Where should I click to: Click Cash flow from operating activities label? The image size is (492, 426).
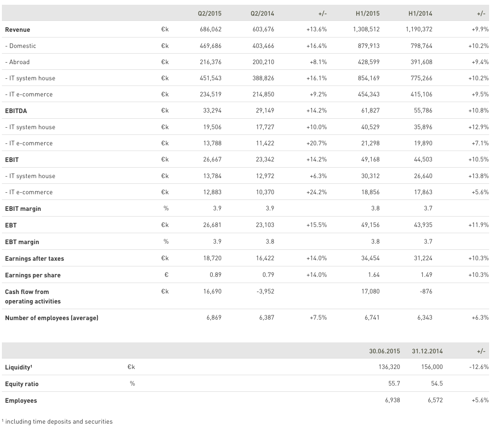(32, 297)
